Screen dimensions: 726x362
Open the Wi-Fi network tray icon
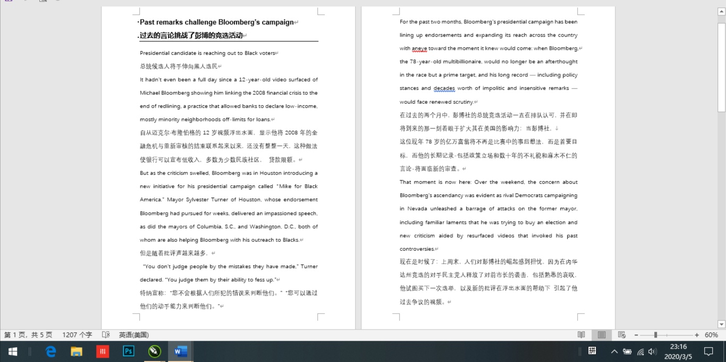(x=640, y=351)
